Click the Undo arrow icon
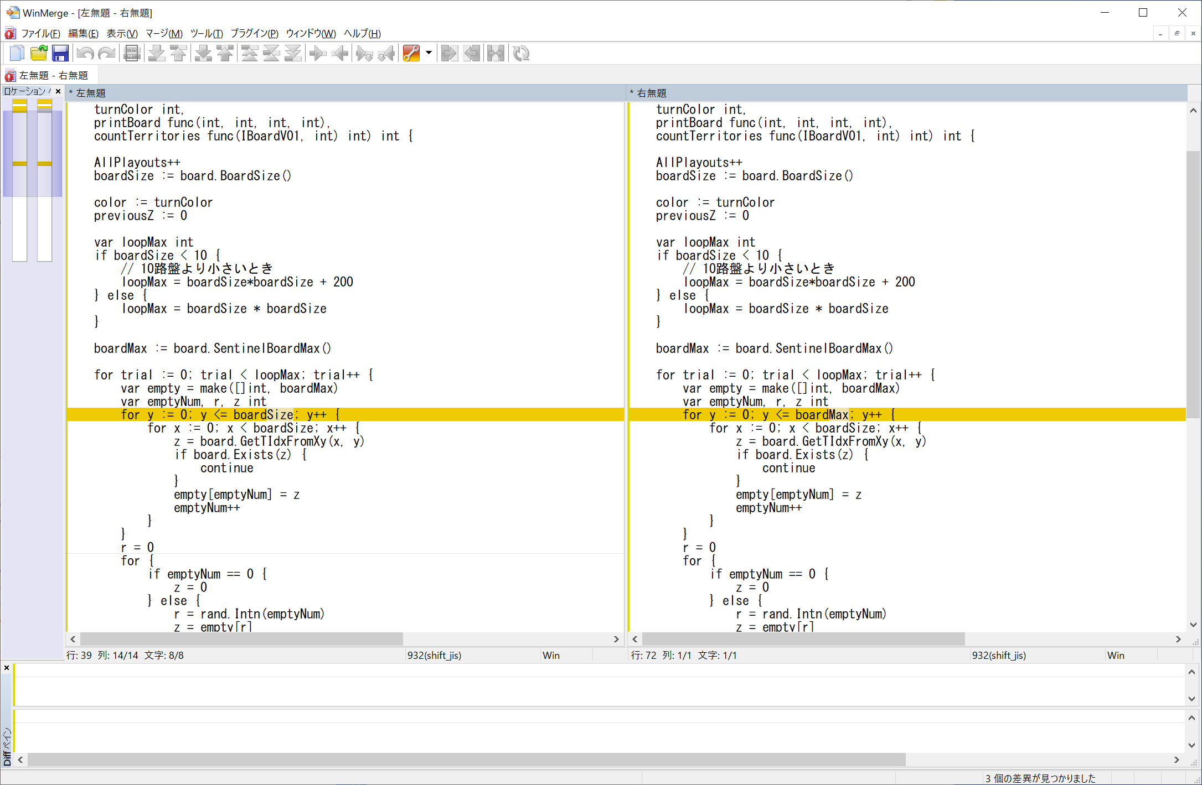Screen dimensions: 1202x785 pos(85,54)
